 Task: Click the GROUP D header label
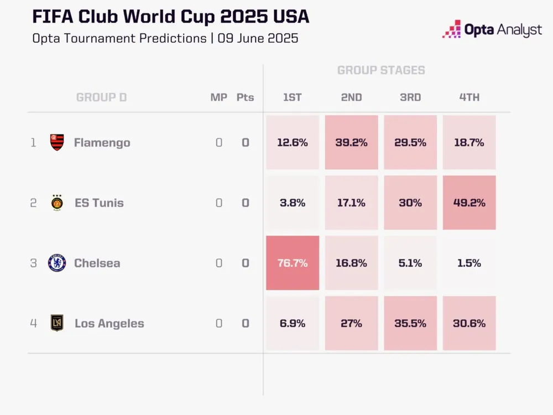click(101, 97)
